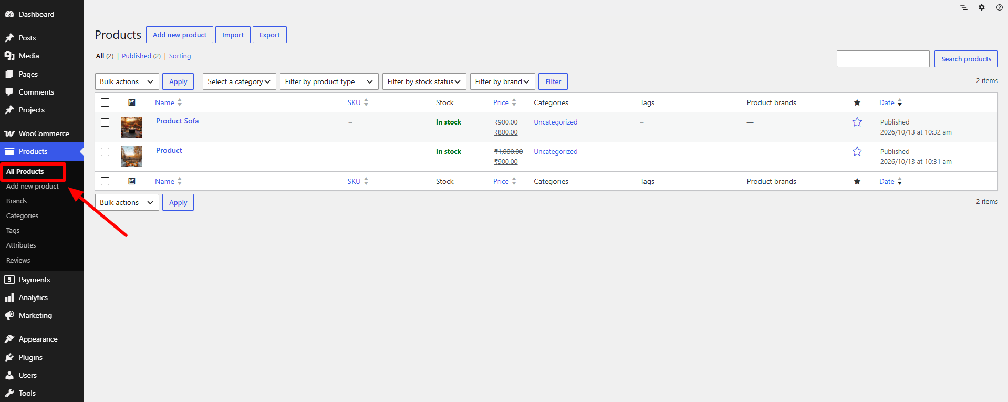1008x402 pixels.
Task: Open the Appearance paintbrush icon
Action: (x=9, y=339)
